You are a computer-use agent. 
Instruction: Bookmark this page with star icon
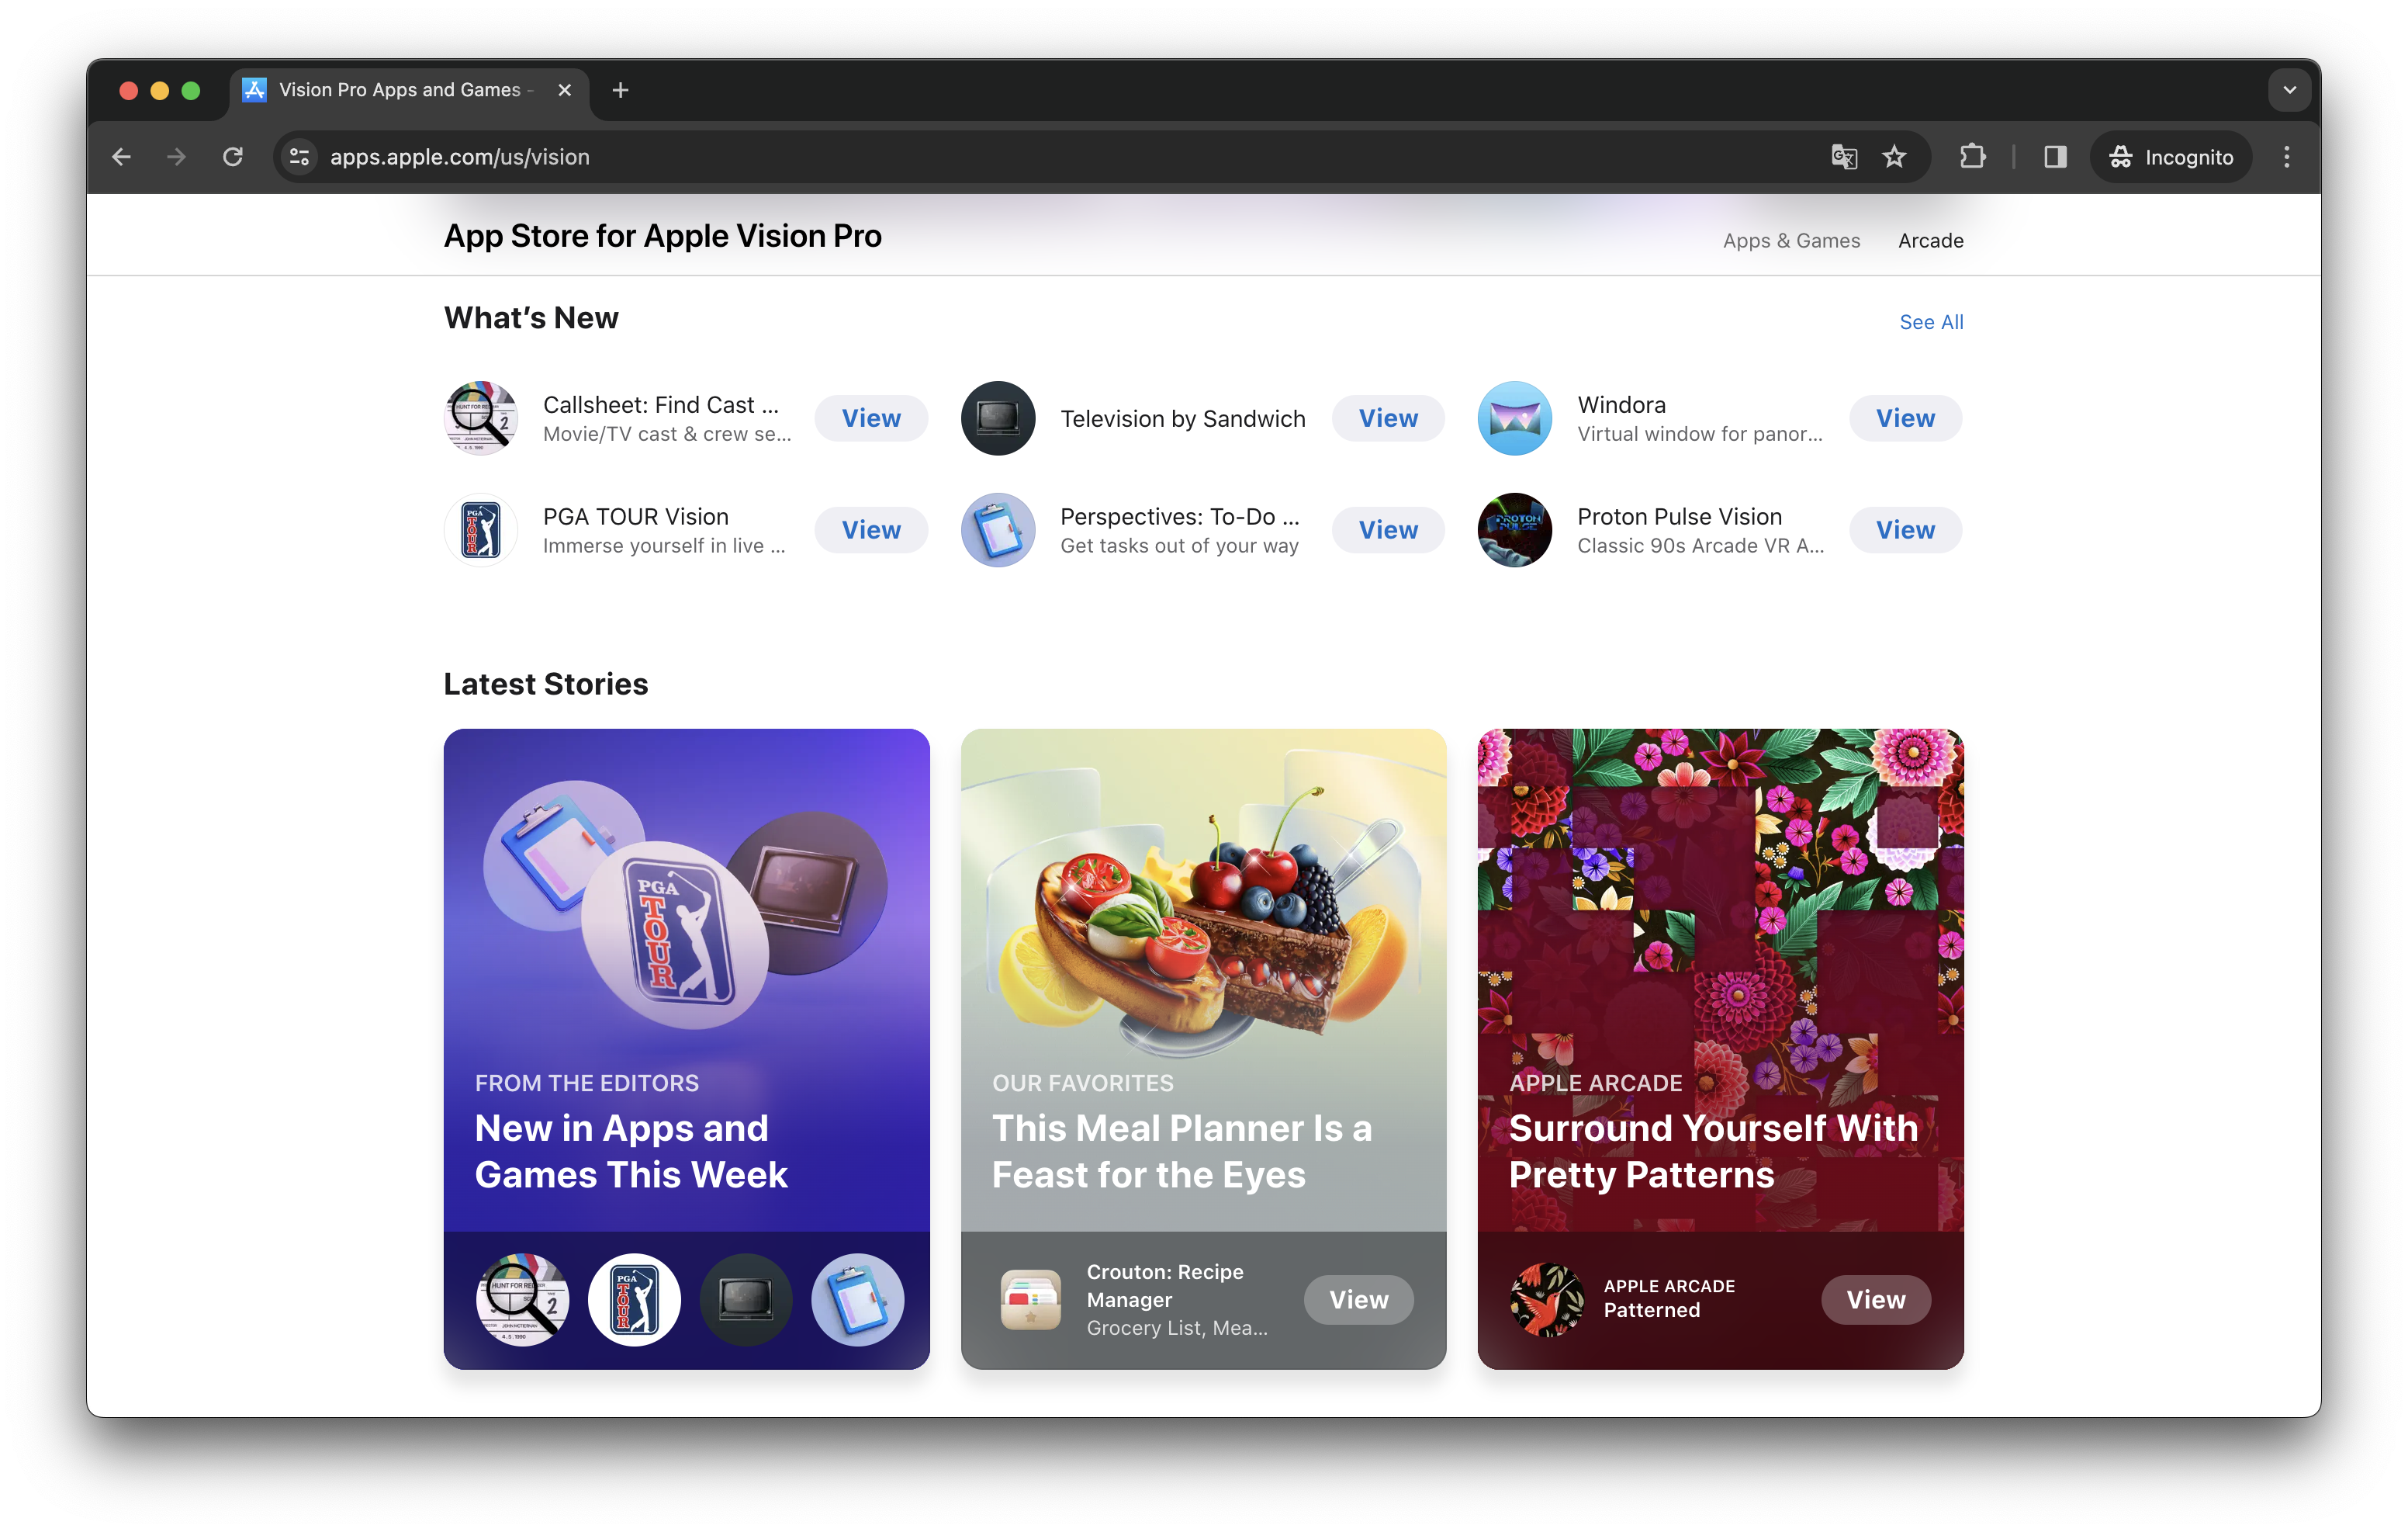(1894, 157)
